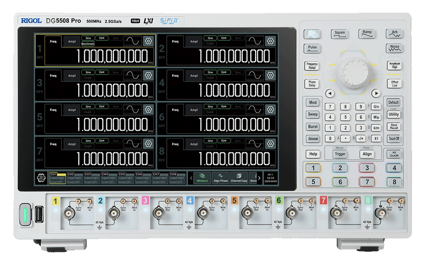Select the CH8 tile in bottom bar
Screen dimensions: 426x264
click(177, 178)
